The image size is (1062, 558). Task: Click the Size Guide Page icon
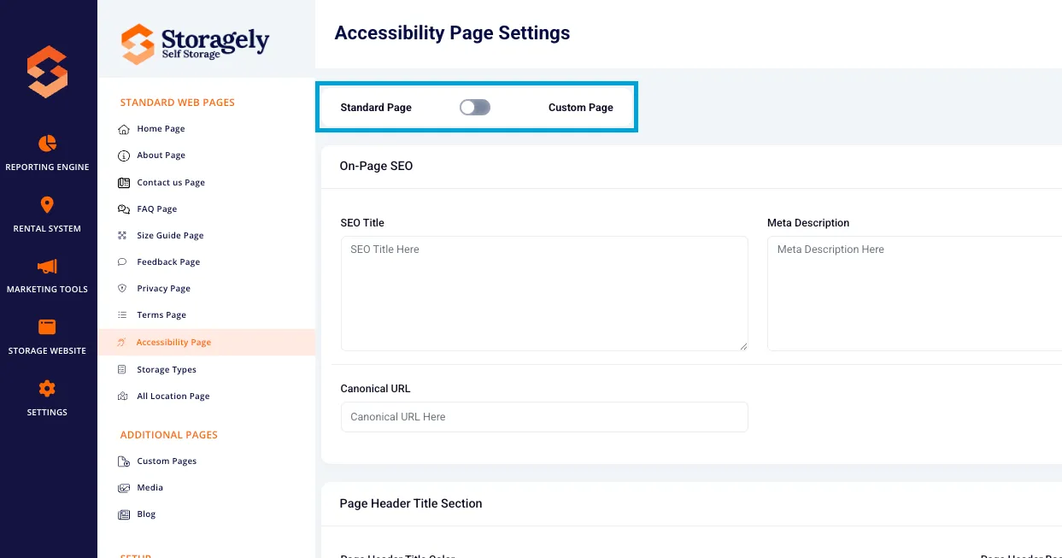(122, 236)
